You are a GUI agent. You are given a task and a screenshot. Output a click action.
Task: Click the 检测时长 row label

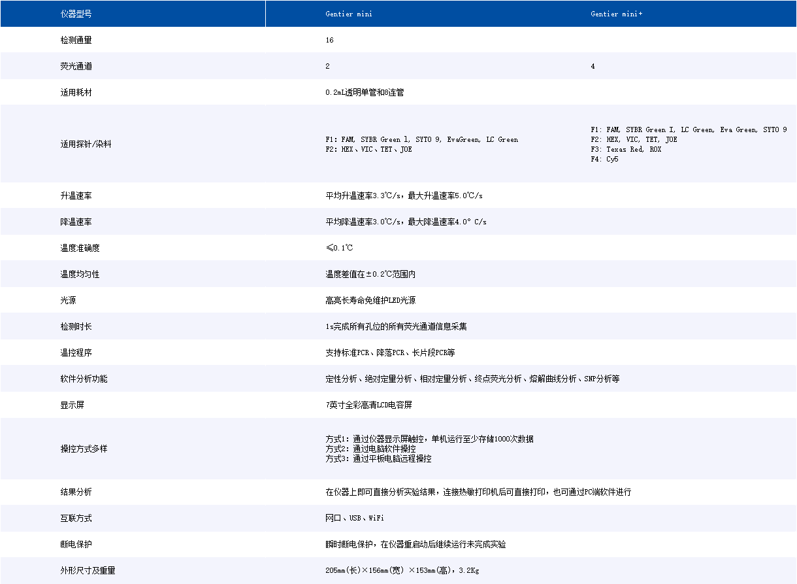click(76, 326)
